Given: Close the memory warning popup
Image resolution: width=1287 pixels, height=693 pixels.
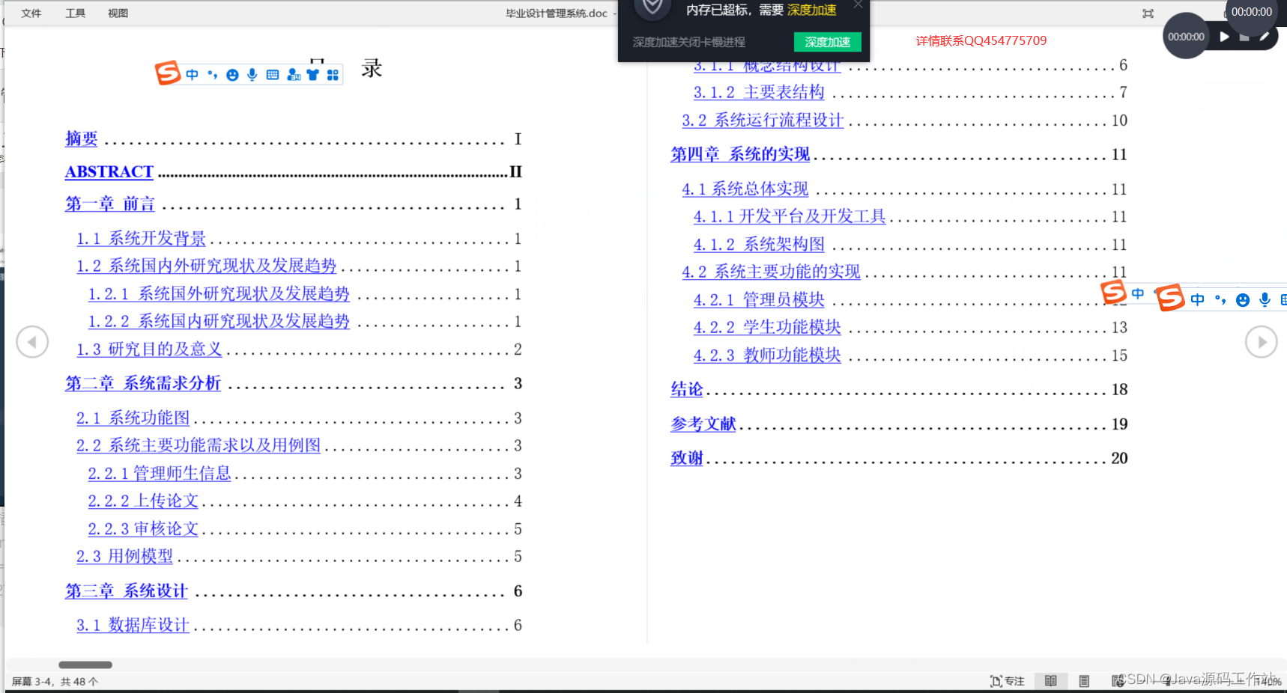Looking at the screenshot, I should click(x=858, y=5).
